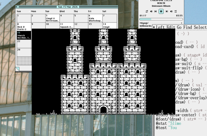The image size is (207, 136).
Task: Select day 10 in the calendar
Action: [x=52, y=26]
